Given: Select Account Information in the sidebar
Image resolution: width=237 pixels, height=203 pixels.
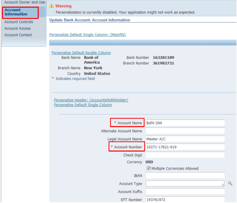Looking at the screenshot, I should pos(16,12).
